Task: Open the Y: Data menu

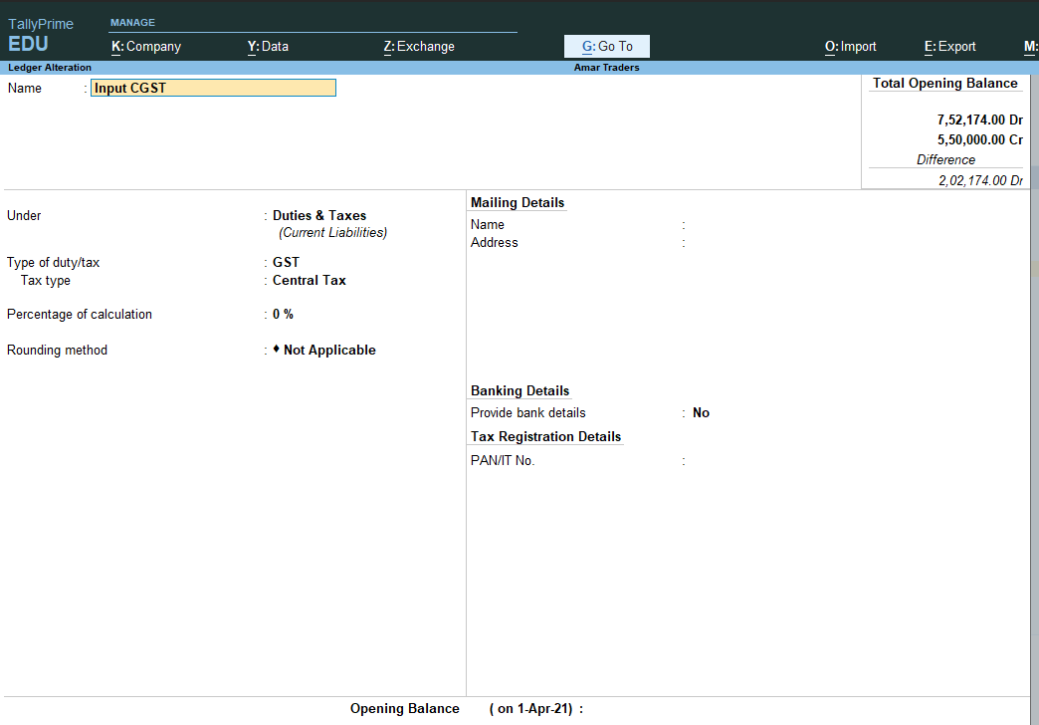Action: [268, 47]
